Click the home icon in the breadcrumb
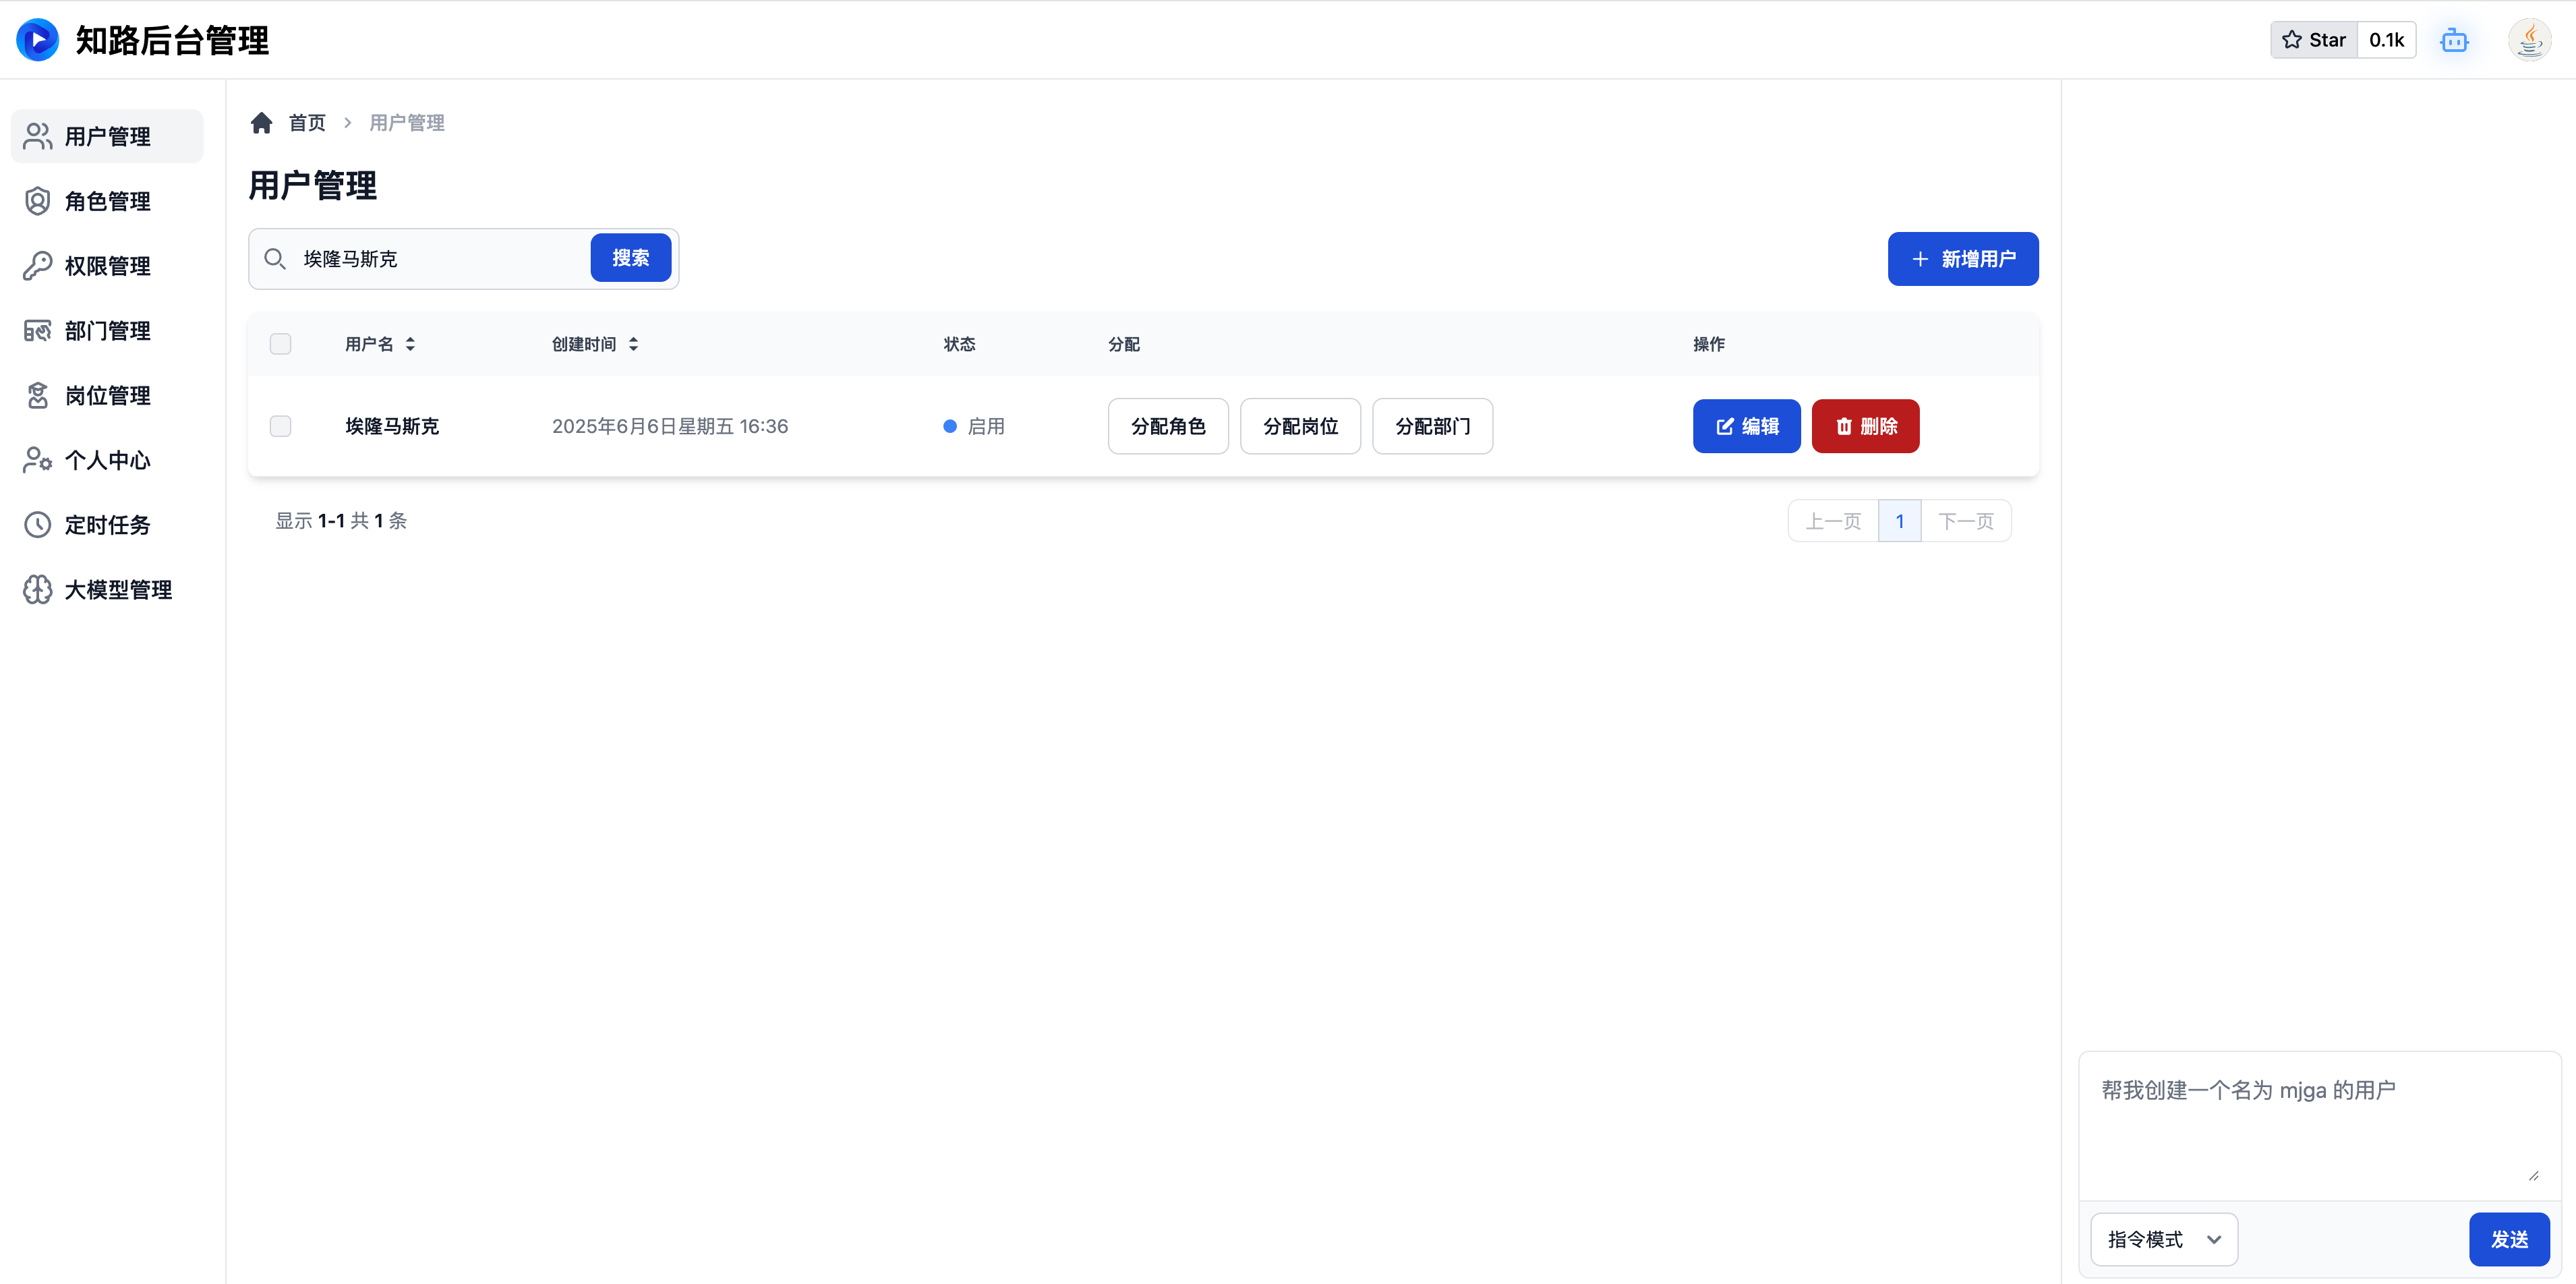Image resolution: width=2576 pixels, height=1284 pixels. tap(261, 122)
